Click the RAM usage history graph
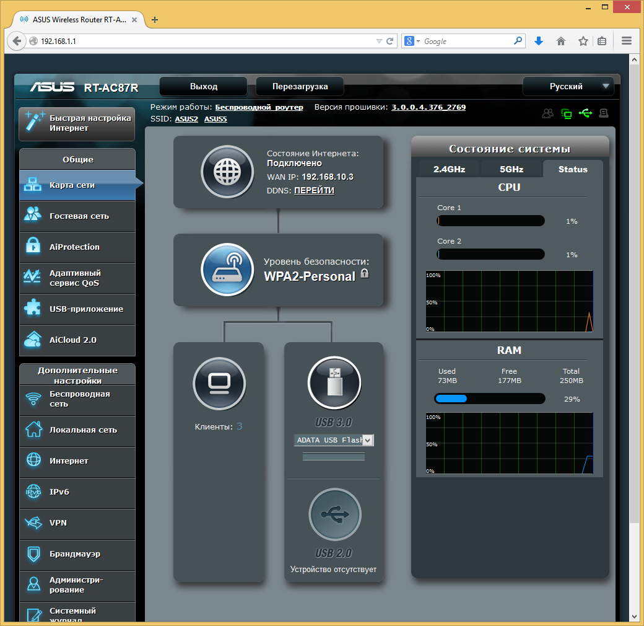This screenshot has height=626, width=644. (509, 443)
